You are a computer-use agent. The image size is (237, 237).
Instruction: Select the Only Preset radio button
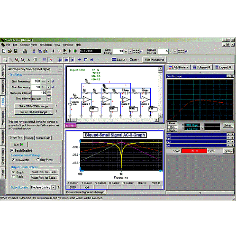coord(38,160)
